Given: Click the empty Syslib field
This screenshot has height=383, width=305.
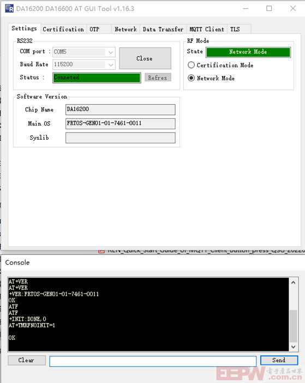Looking at the screenshot, I should tap(120, 138).
